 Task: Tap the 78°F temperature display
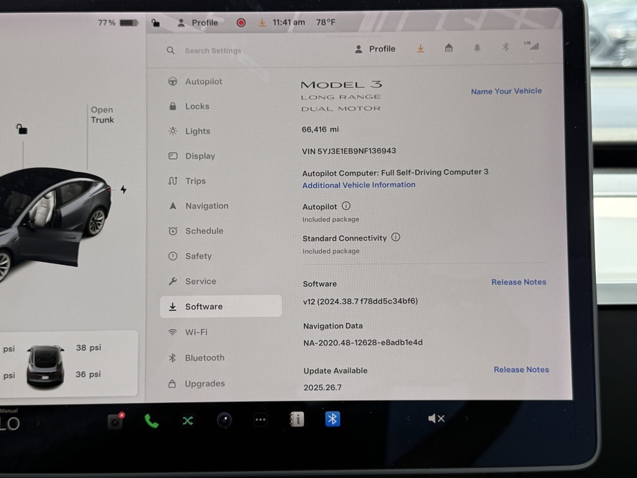coord(326,22)
